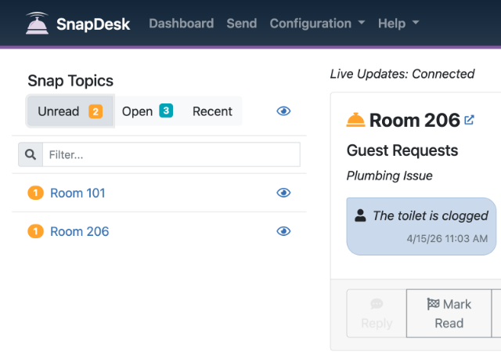
Task: Click the orange unread badge on Room 206
Action: tap(35, 231)
